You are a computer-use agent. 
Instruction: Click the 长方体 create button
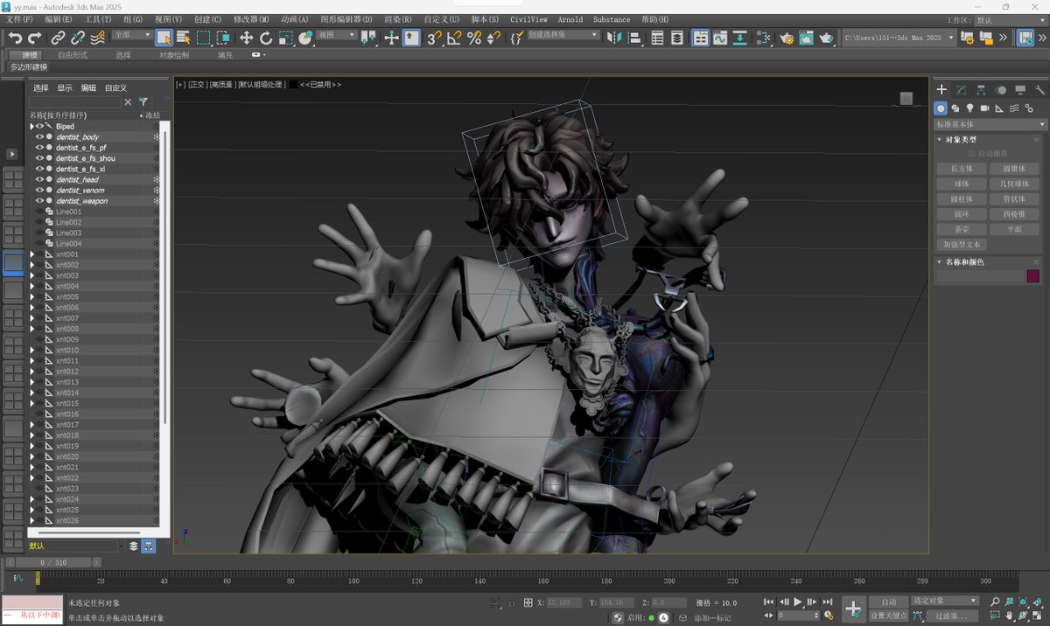(962, 169)
